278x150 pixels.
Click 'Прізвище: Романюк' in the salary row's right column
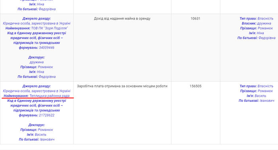coord(257,91)
